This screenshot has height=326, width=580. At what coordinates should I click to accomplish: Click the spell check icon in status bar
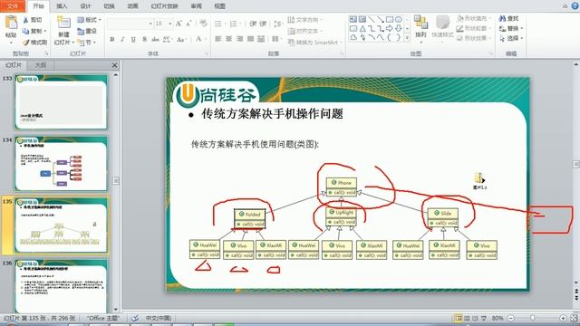click(x=135, y=318)
